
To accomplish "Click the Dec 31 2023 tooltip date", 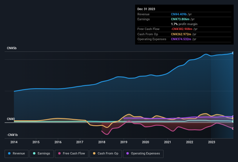I will [x=146, y=9].
